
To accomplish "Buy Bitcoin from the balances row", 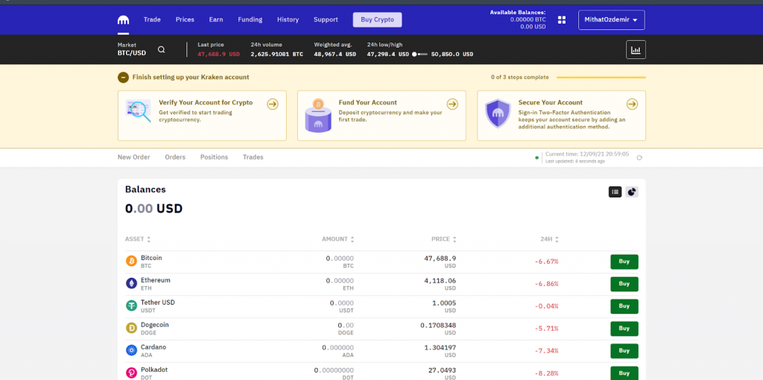I will (x=624, y=262).
